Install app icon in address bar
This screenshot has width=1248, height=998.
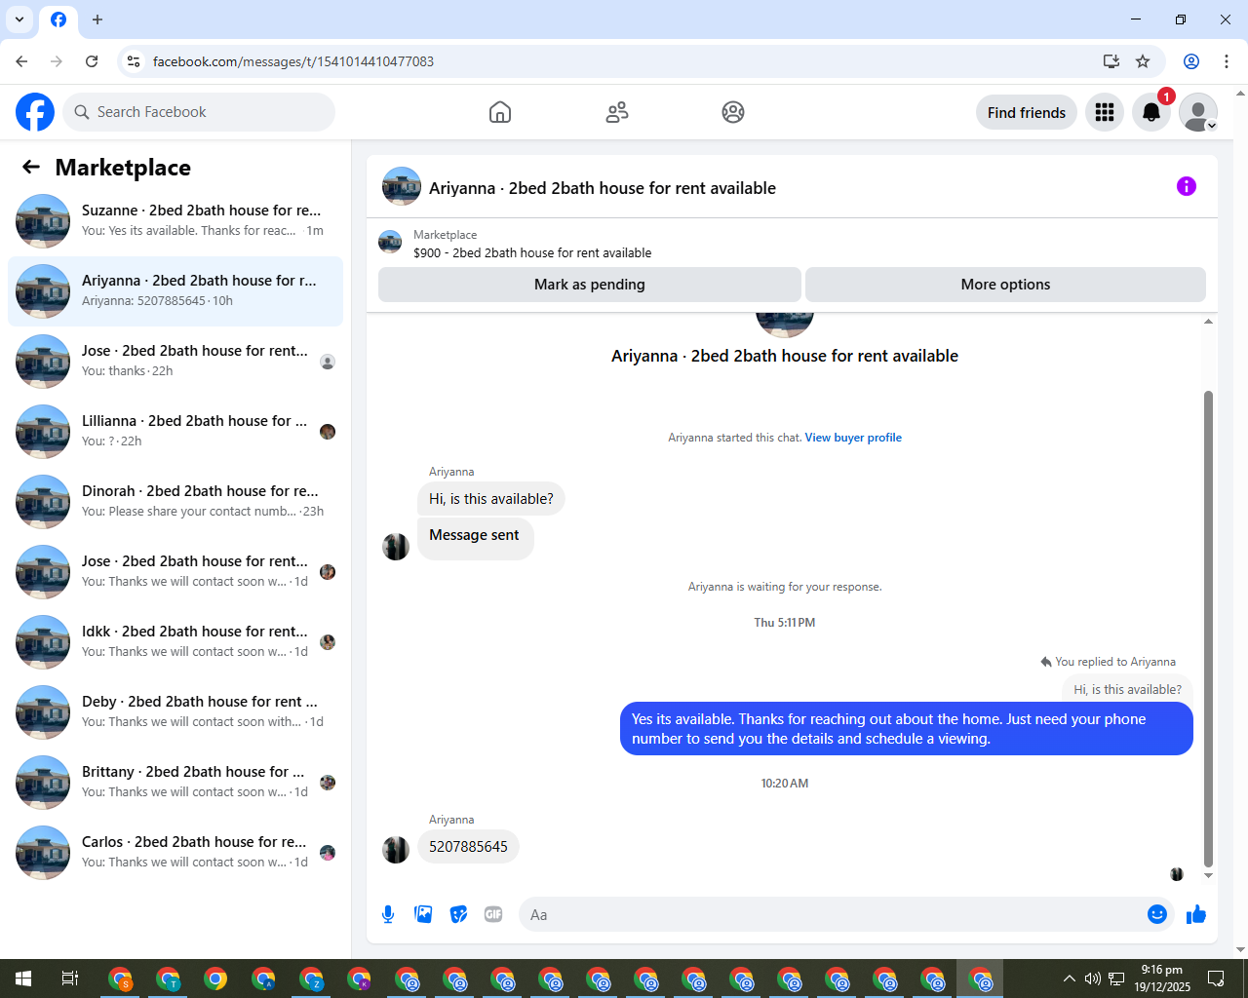point(1111,61)
